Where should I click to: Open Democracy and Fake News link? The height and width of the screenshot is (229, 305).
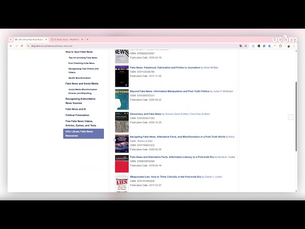145,114
